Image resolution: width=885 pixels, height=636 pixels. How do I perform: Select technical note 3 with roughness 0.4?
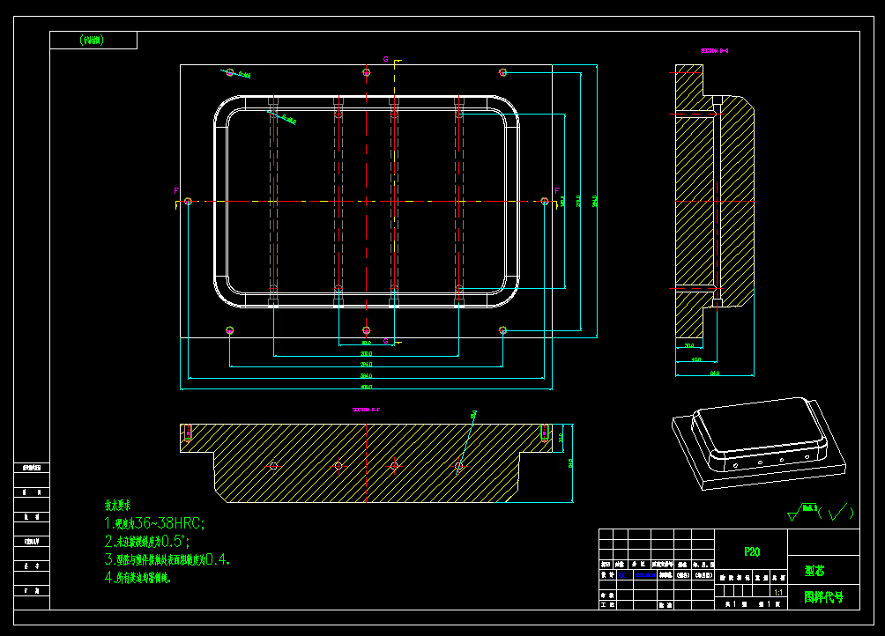[x=167, y=559]
